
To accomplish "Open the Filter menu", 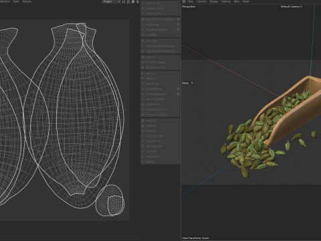I will (x=237, y=1).
